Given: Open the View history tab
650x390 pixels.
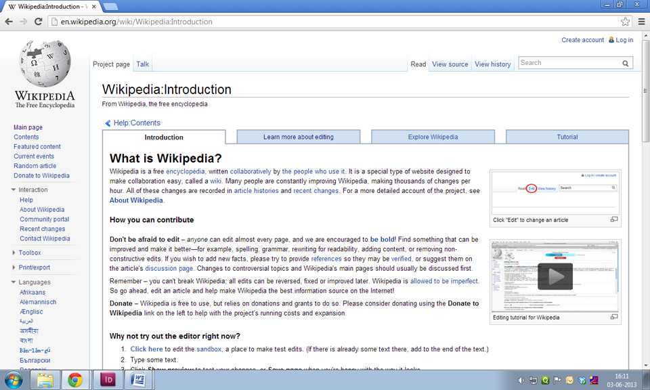Looking at the screenshot, I should coord(492,64).
